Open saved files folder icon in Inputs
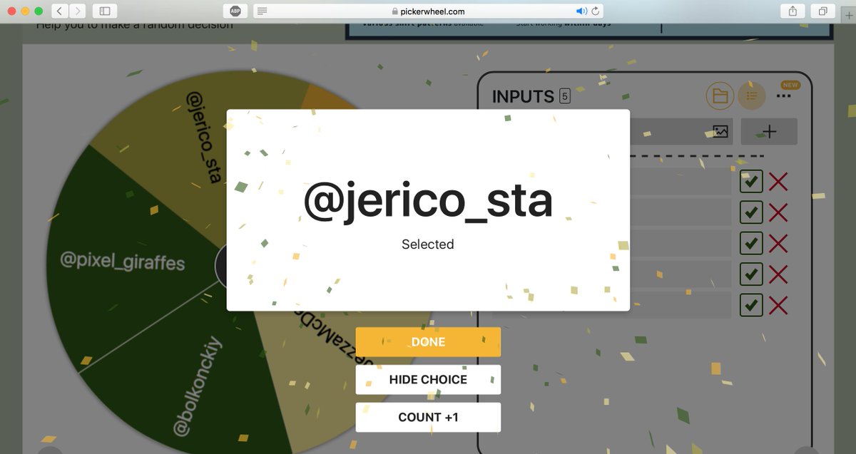This screenshot has height=454, width=856. 720,96
